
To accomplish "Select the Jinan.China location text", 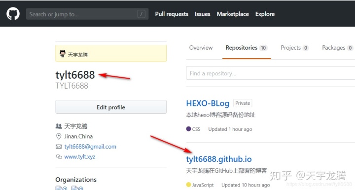I will pos(78,136).
